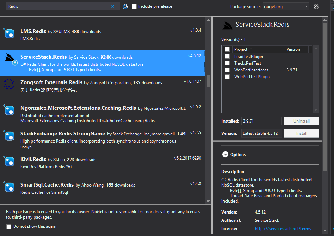Click the Installed 3.9.71 version field
Viewport: 334px width, 236px height.
coord(261,121)
